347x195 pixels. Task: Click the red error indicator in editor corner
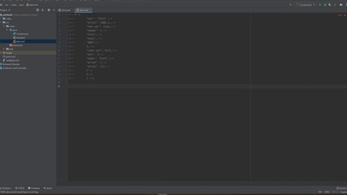coord(340,15)
